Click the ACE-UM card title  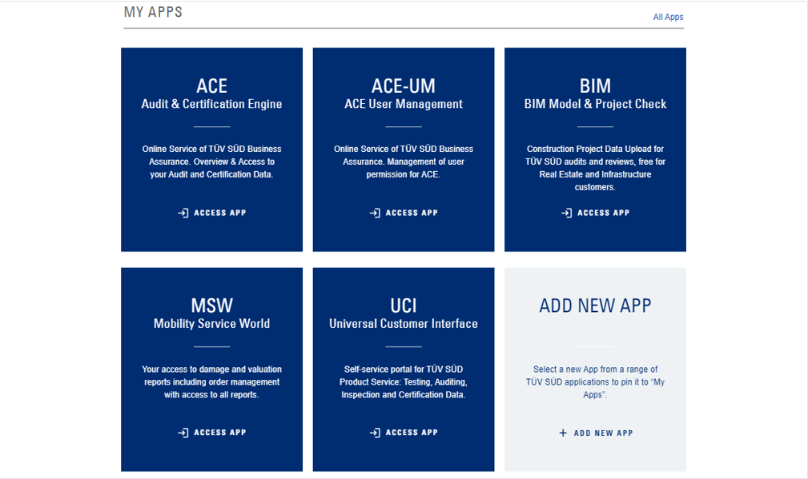(x=404, y=86)
